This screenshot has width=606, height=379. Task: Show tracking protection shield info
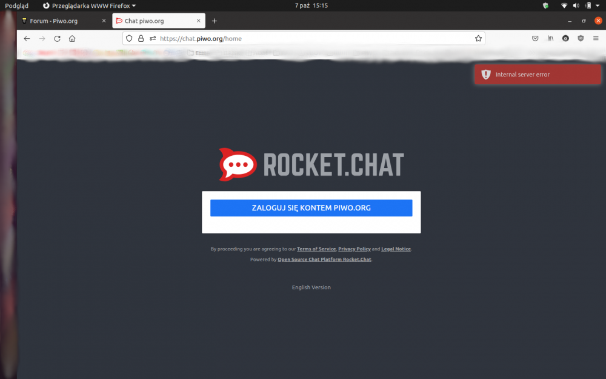(x=129, y=38)
